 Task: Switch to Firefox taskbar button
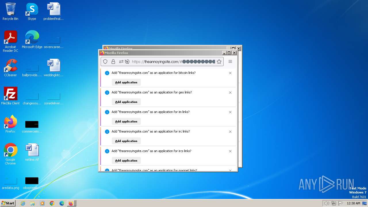pyautogui.click(x=71, y=203)
